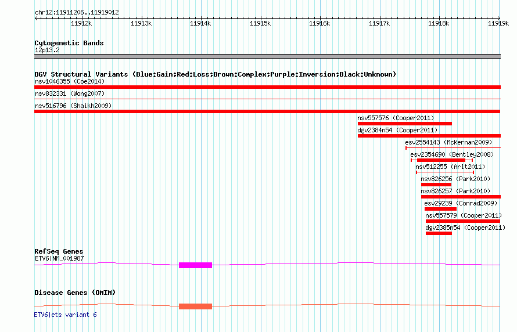Click the Disease Genes (OMIM) track title
The height and width of the screenshot is (332, 517).
[x=75, y=293]
